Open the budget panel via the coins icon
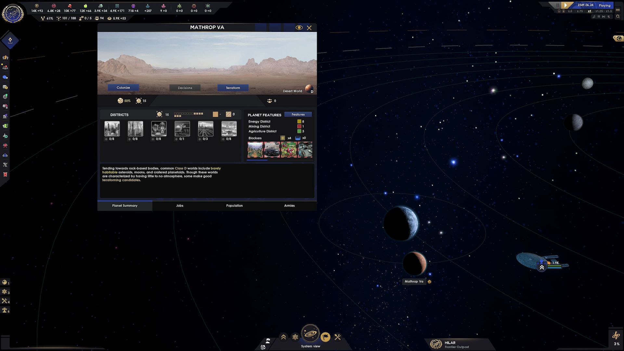 [5, 87]
